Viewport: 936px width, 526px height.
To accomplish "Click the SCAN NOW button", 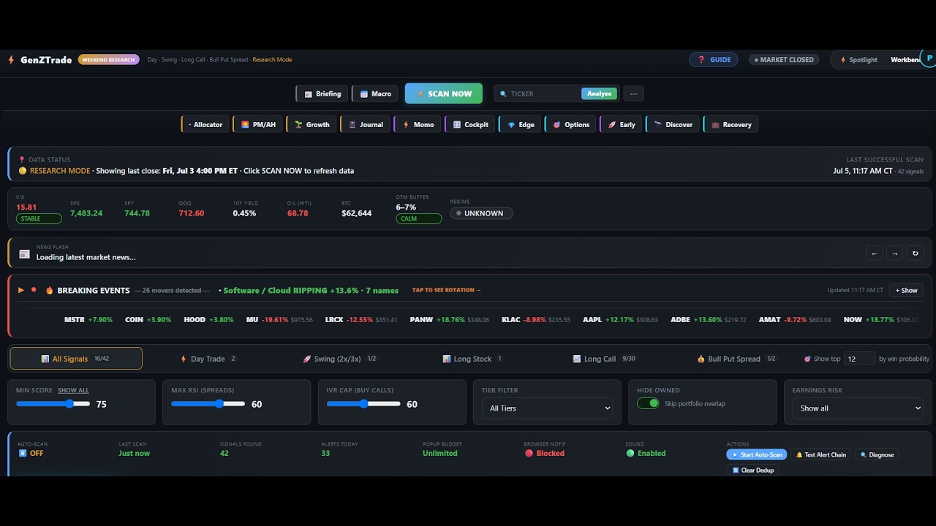I will tap(444, 94).
